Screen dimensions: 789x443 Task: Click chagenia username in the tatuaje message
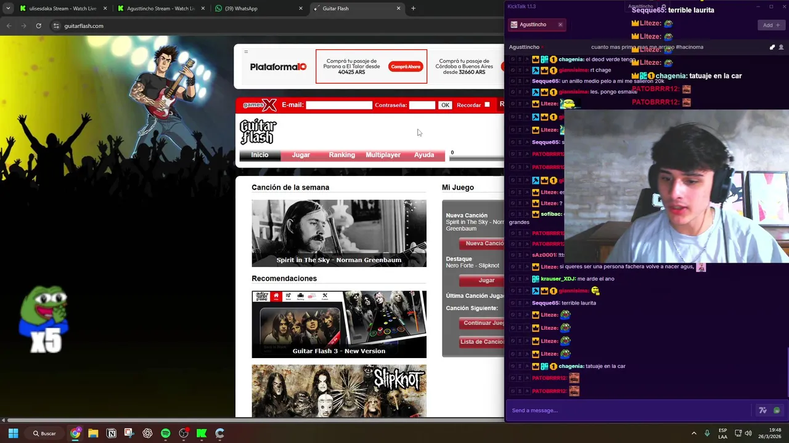pyautogui.click(x=570, y=366)
